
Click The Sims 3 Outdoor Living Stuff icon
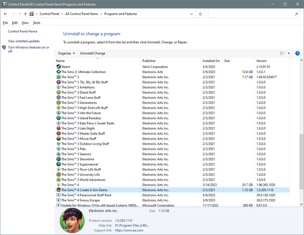click(x=58, y=144)
